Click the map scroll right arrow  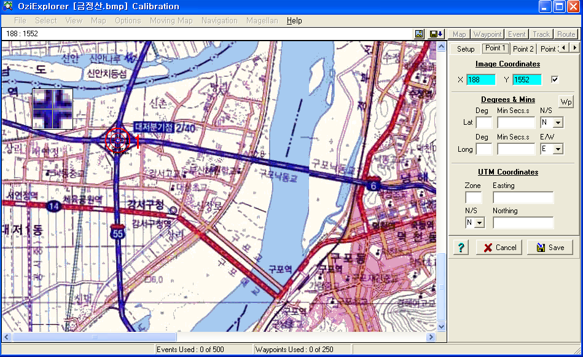[x=431, y=337]
